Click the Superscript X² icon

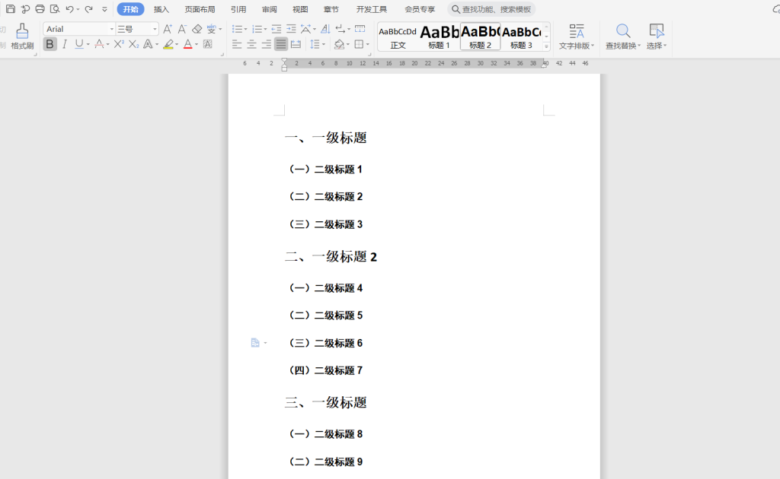(119, 45)
